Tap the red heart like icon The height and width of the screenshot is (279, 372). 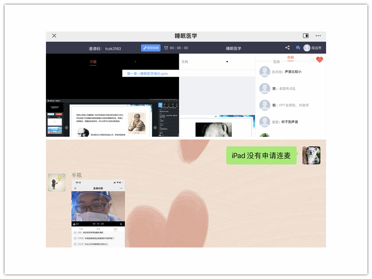[x=319, y=60]
